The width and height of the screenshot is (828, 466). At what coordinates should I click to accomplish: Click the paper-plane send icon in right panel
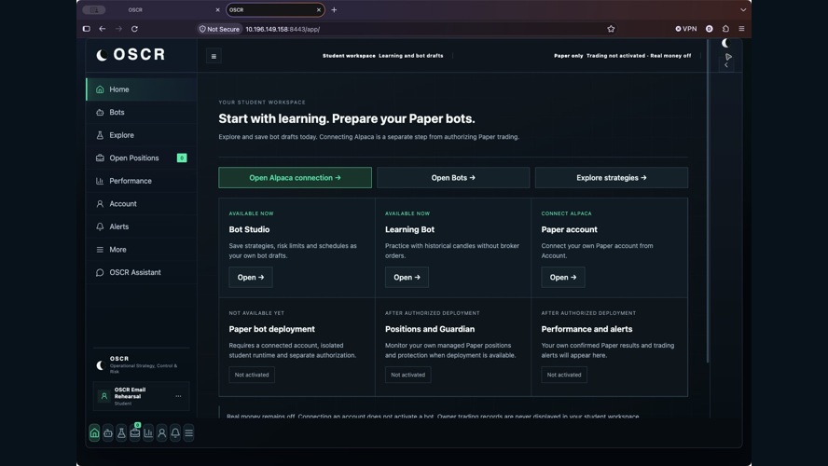pos(729,57)
